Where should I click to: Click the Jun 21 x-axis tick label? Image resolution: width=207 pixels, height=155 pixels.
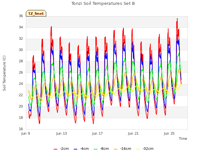(x=133, y=133)
